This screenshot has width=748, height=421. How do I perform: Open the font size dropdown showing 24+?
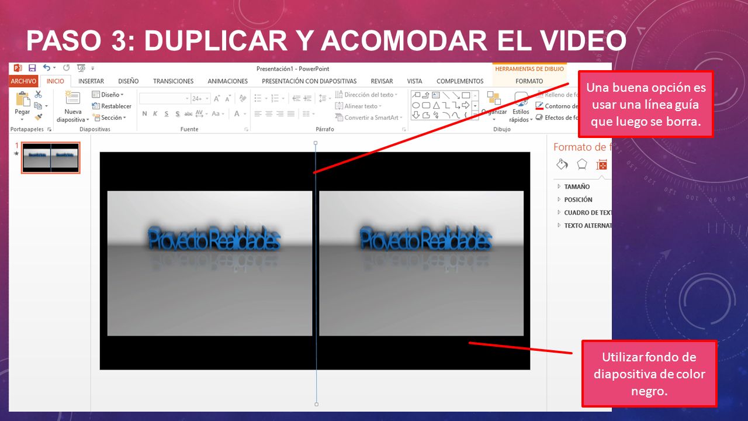tap(201, 98)
